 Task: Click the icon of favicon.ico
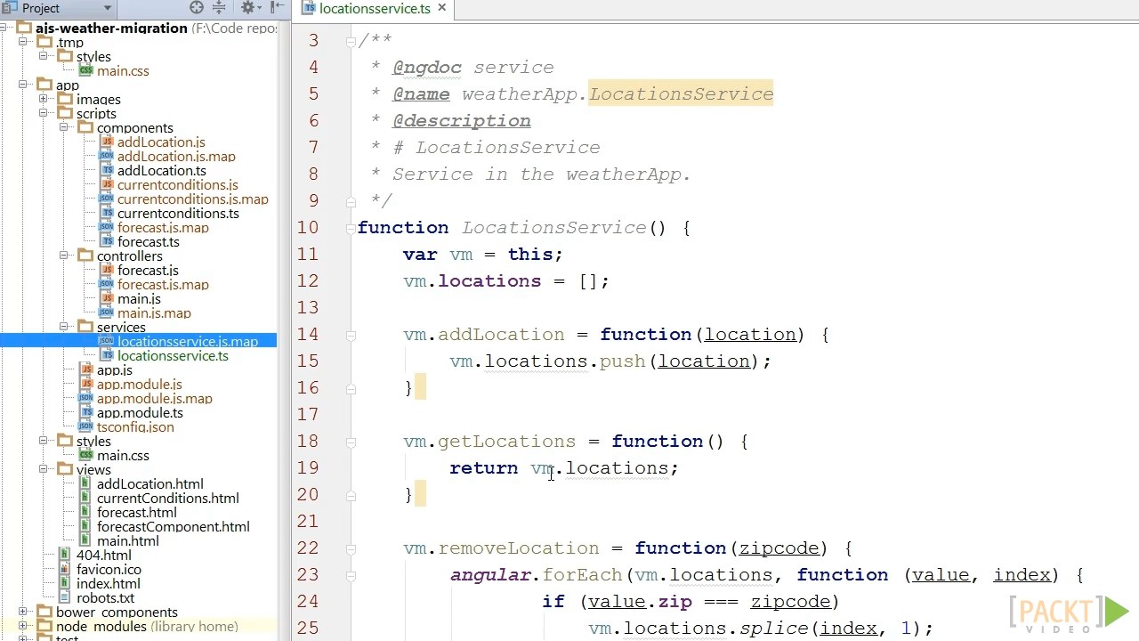pos(66,569)
